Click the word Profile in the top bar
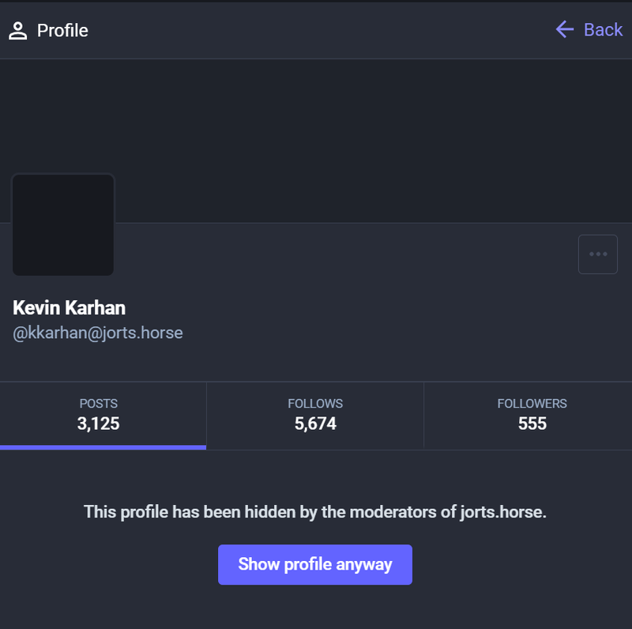The height and width of the screenshot is (629, 632). coord(62,31)
